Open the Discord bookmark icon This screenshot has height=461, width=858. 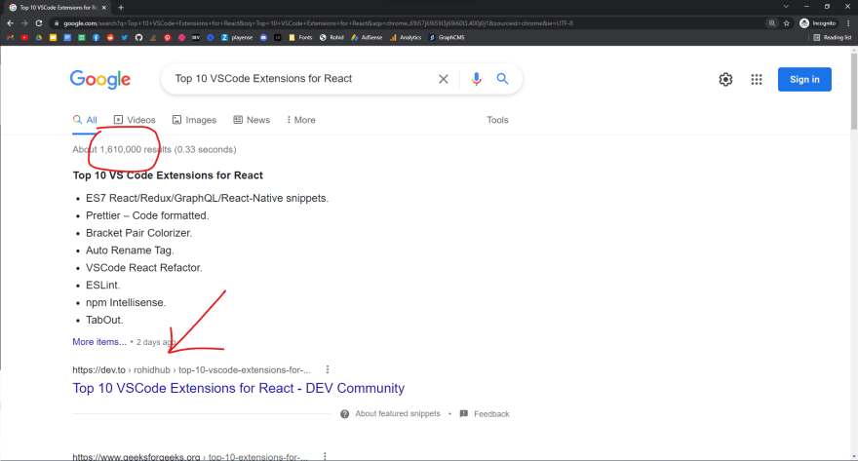pyautogui.click(x=264, y=38)
